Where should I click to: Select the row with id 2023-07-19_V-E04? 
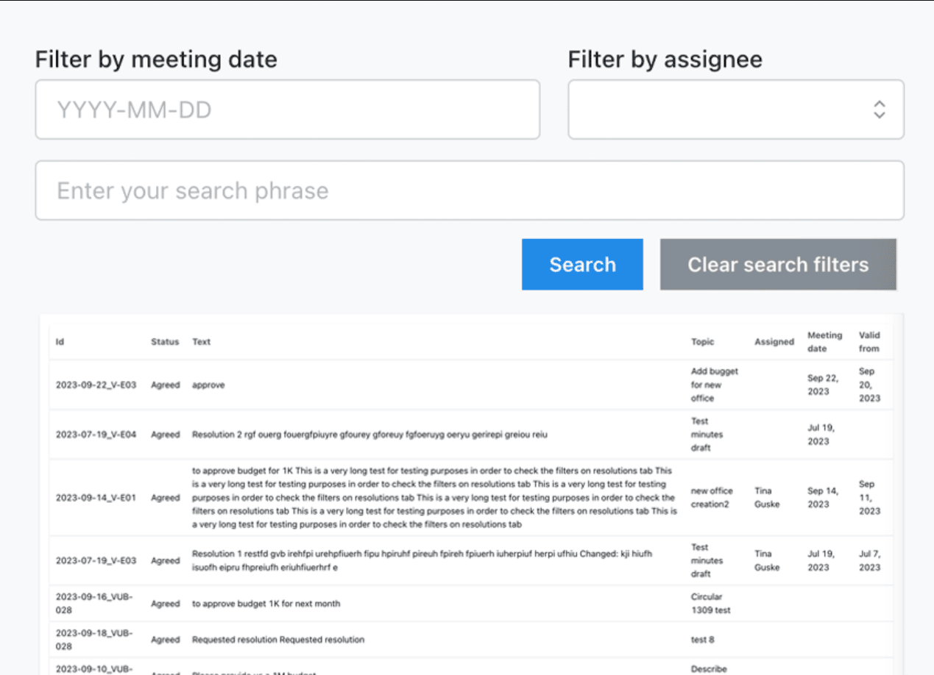(x=96, y=435)
